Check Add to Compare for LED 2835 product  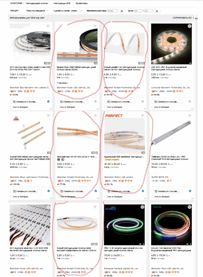click(153, 107)
